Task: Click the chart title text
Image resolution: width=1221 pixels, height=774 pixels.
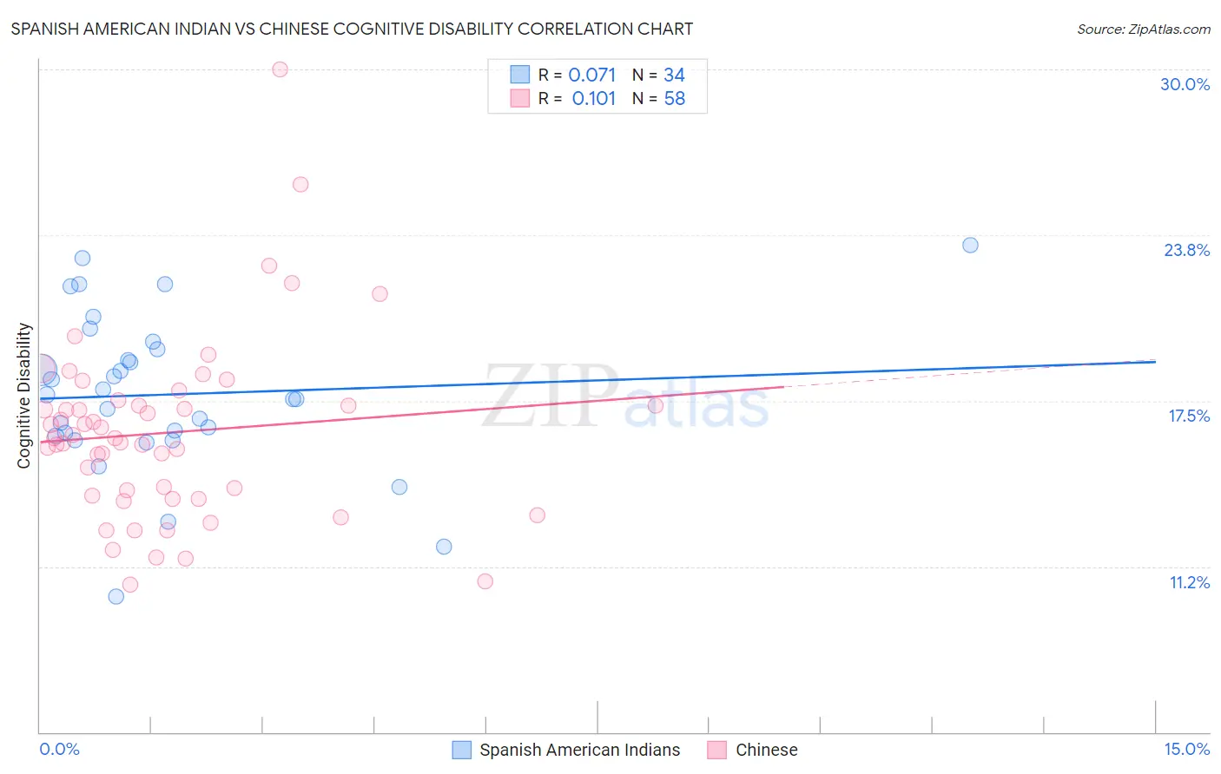Action: [352, 29]
